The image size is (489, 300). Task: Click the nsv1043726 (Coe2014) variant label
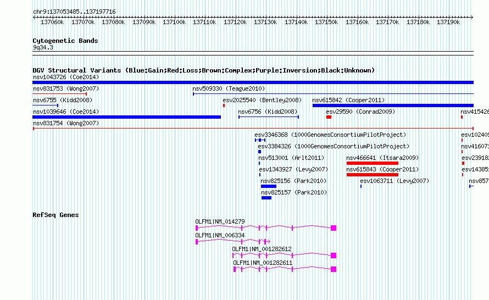point(66,77)
